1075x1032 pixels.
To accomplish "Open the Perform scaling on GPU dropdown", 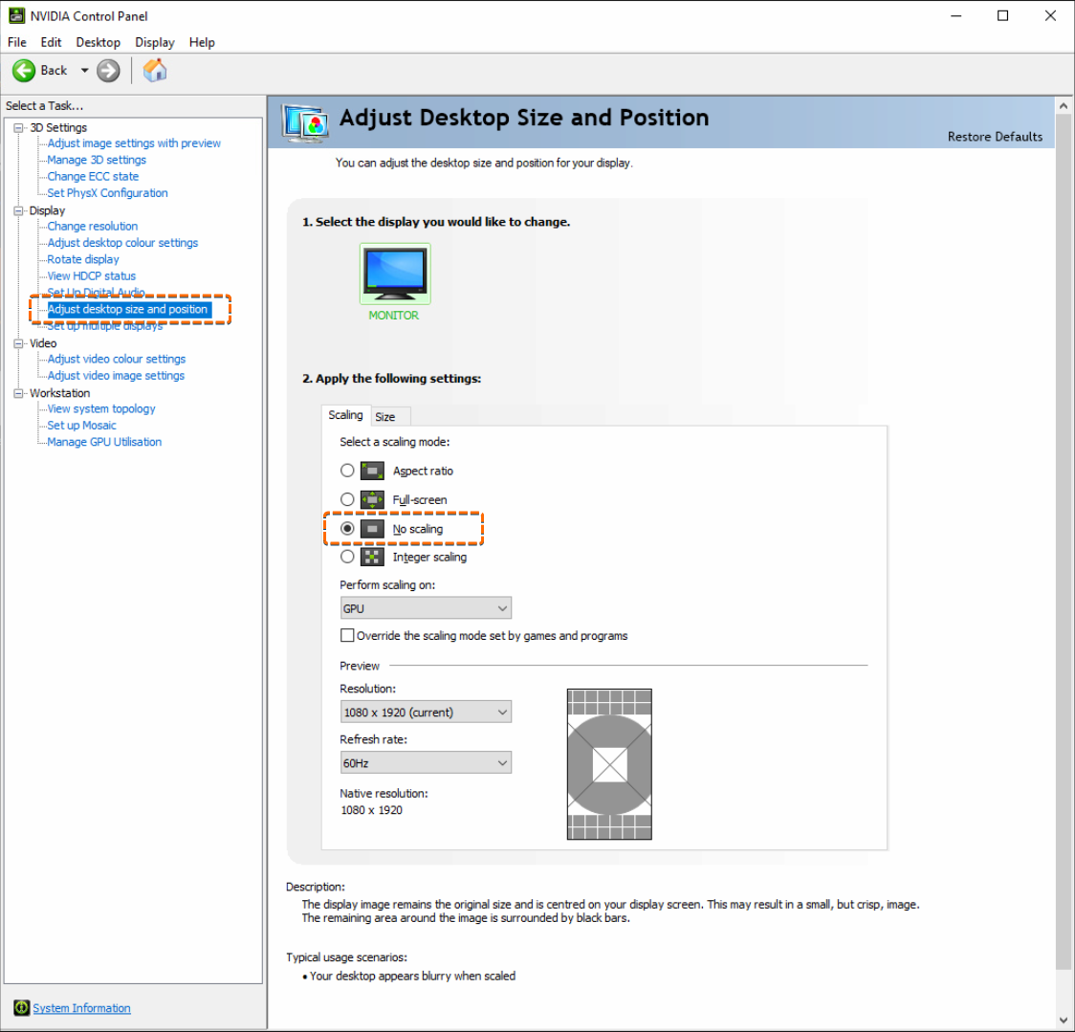I will tap(426, 608).
